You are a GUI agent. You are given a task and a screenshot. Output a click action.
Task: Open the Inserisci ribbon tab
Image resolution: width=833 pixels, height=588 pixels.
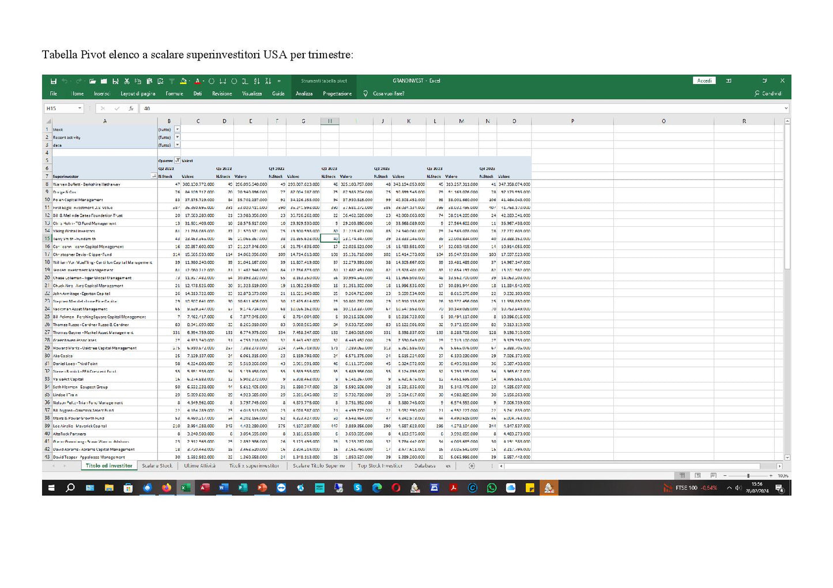pos(102,93)
